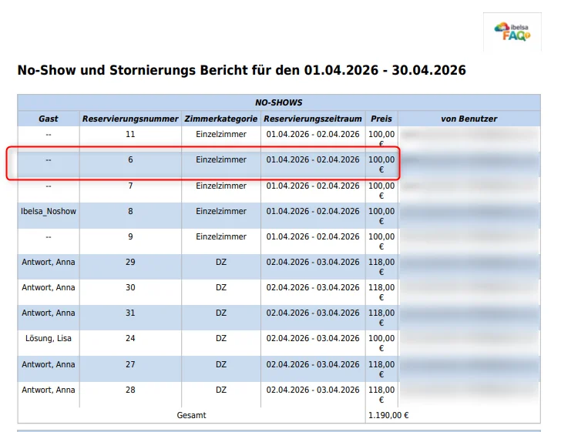Screen dimensions: 561x432
Task: Click the date range in reservation 11 row
Action: tap(313, 135)
